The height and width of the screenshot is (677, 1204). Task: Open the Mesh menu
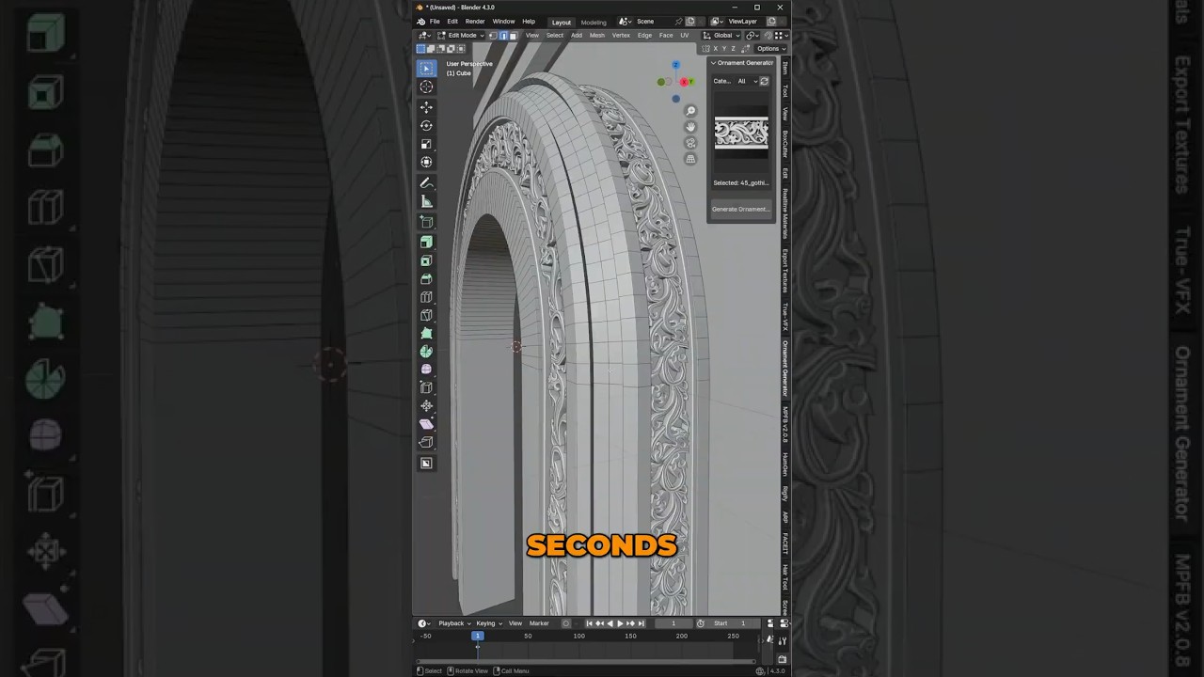coord(597,36)
